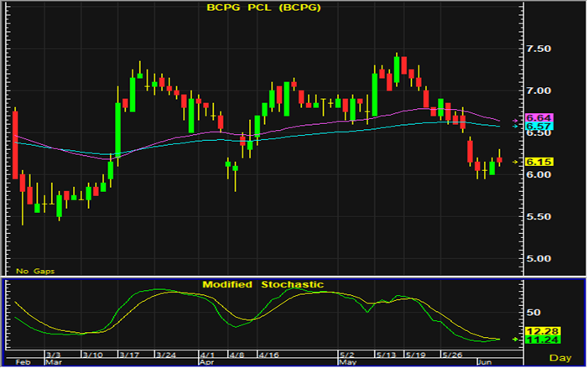Click the 3/17 date label
This screenshot has height=368, width=588.
[x=129, y=355]
